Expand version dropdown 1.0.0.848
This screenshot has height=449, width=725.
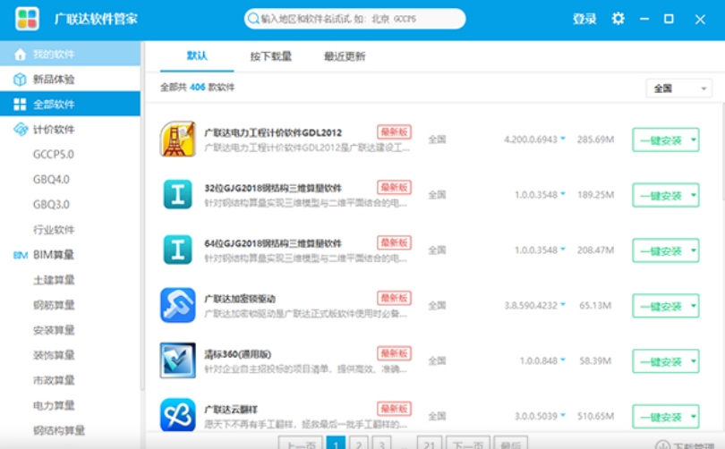coord(563,360)
